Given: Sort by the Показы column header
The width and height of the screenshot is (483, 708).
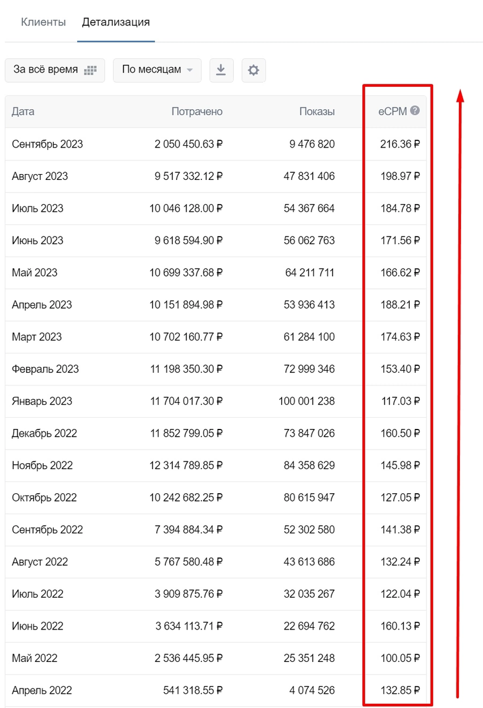Looking at the screenshot, I should [317, 112].
